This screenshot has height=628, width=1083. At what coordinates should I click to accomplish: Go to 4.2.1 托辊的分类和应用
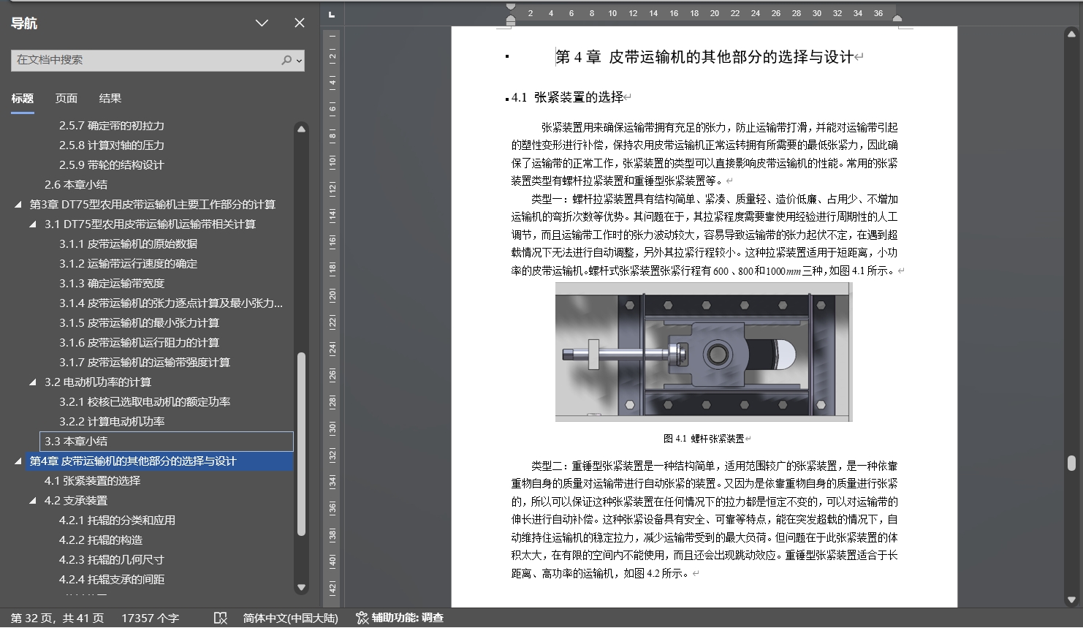[x=118, y=521]
